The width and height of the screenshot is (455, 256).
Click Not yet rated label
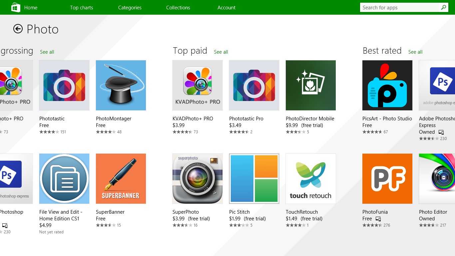51,232
